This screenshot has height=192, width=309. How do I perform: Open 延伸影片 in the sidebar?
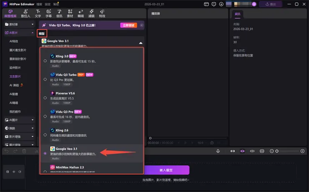15,68
